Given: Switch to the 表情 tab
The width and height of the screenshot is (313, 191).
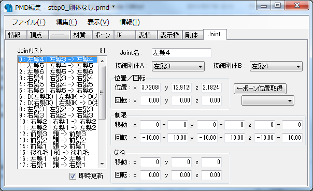Looking at the screenshot, I should point(147,35).
